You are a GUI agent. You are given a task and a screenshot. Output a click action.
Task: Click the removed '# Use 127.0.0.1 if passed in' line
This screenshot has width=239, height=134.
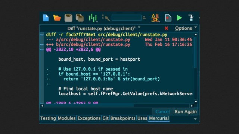pyautogui.click(x=93, y=69)
